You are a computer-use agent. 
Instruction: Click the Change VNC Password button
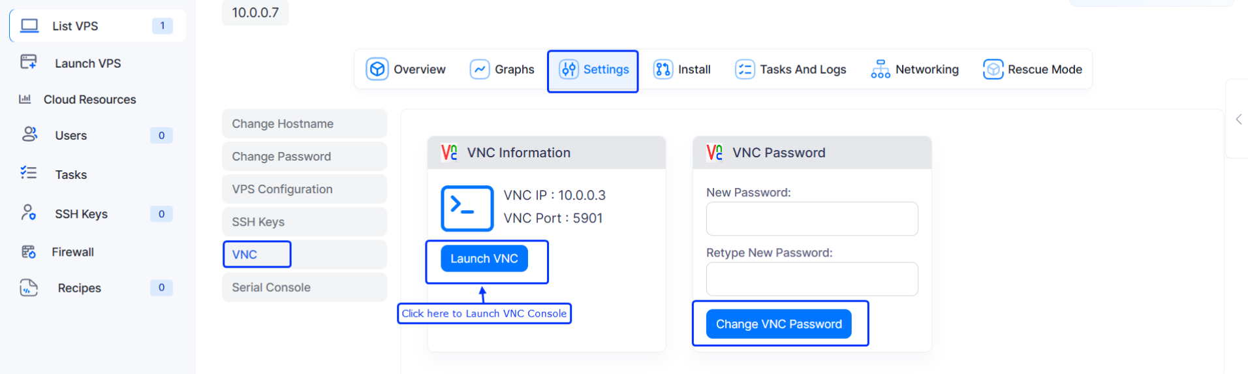779,324
